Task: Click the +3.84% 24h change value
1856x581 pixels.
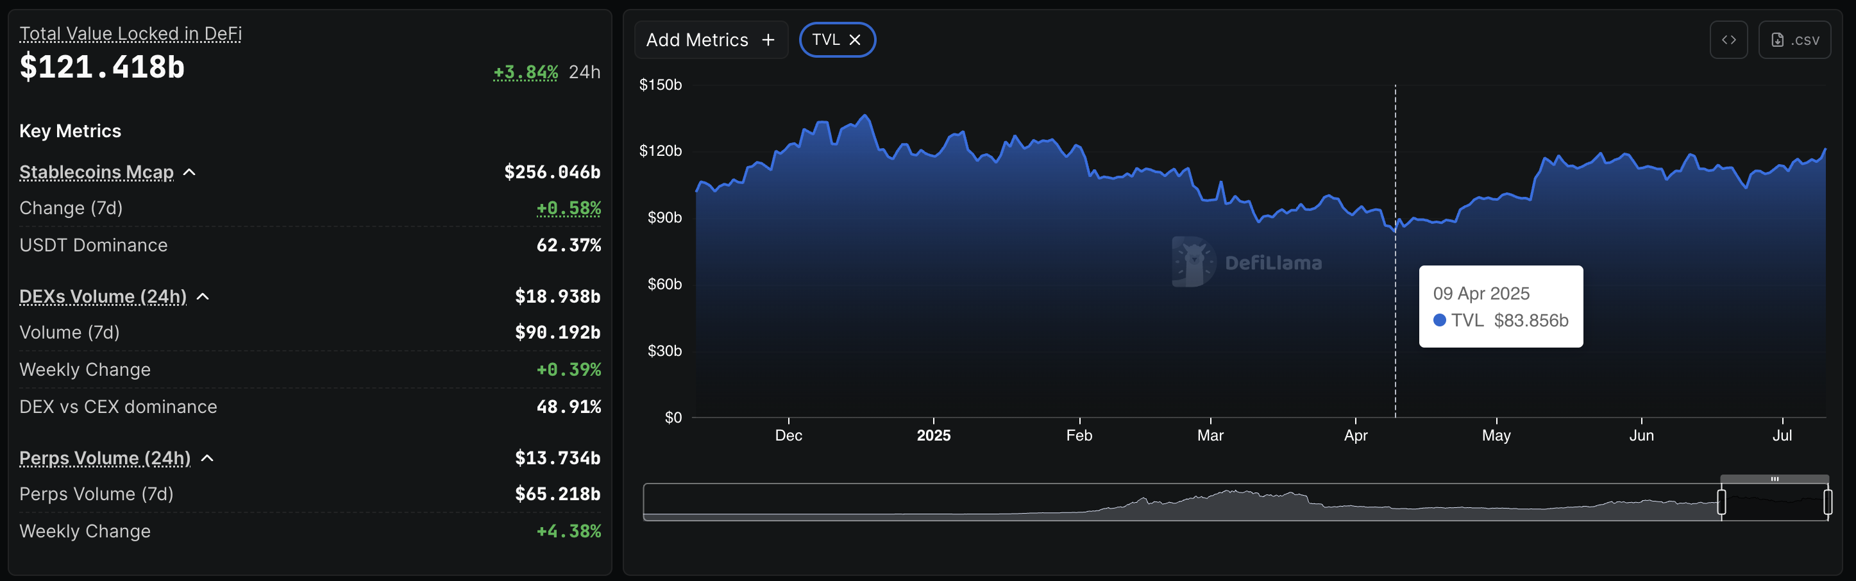Action: pyautogui.click(x=525, y=72)
